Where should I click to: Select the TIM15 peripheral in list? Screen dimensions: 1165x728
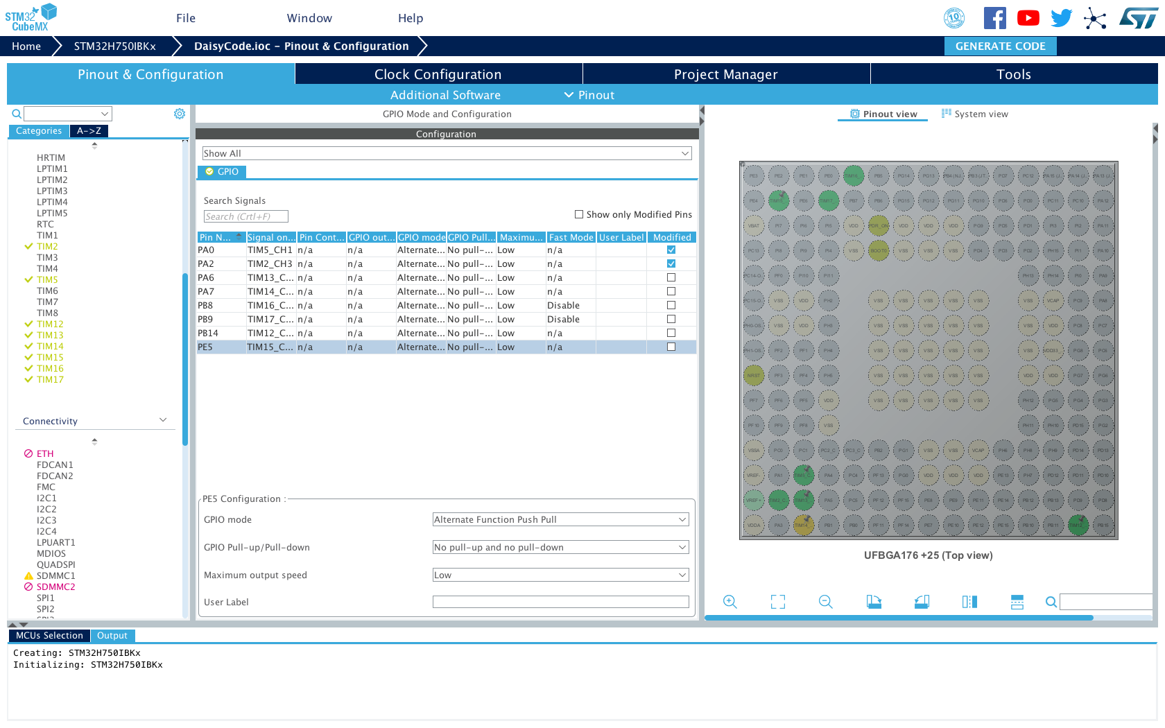[x=50, y=357]
